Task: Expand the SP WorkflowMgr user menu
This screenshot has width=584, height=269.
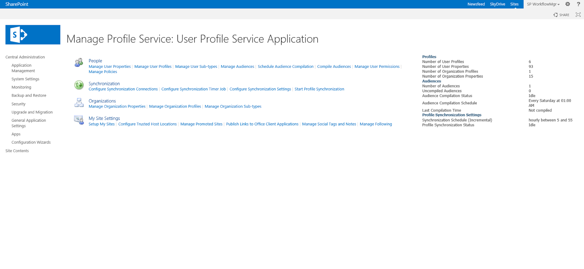Action: (x=543, y=4)
